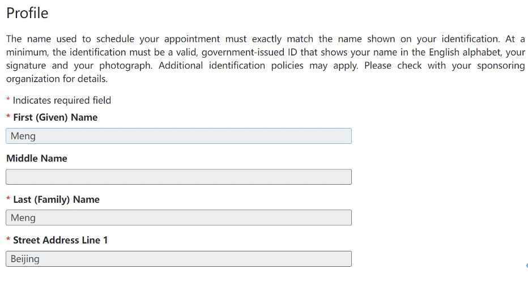Click the red asterisk beside Street Address Line 1
Screen dimensions: 528x282
pos(8,240)
